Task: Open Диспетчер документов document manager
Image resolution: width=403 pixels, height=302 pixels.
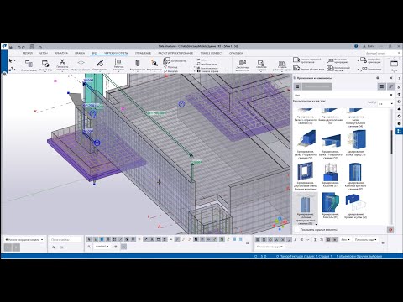Action: (243, 65)
